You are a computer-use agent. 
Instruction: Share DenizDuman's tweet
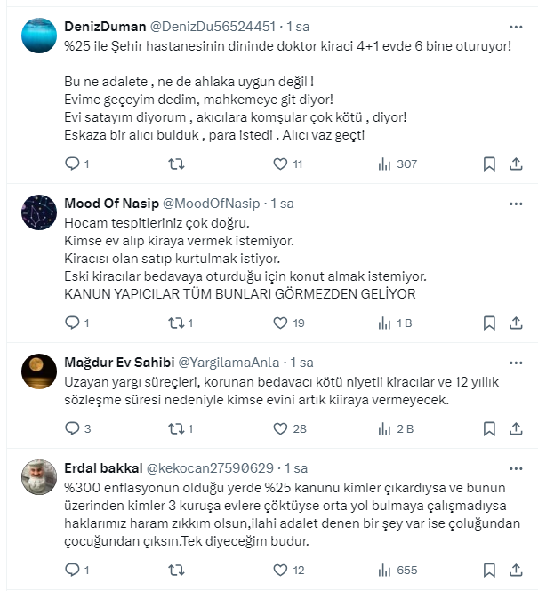pyautogui.click(x=516, y=164)
